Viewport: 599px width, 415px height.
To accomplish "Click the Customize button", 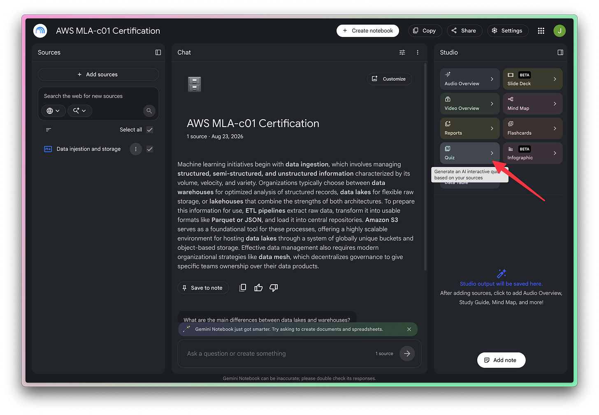I will coord(390,79).
